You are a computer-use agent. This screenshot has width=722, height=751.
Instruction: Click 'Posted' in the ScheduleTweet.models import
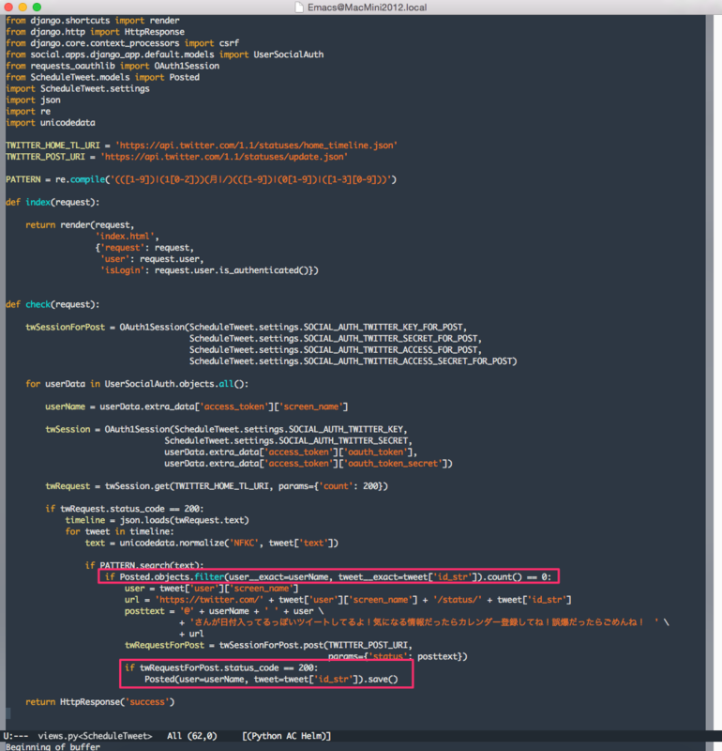[184, 78]
